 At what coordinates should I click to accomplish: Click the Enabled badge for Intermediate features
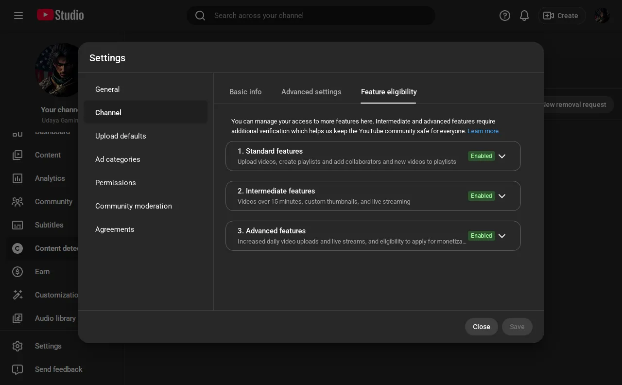point(482,196)
